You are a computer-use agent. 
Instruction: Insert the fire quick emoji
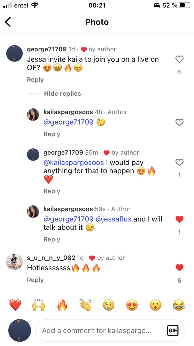[62, 305]
